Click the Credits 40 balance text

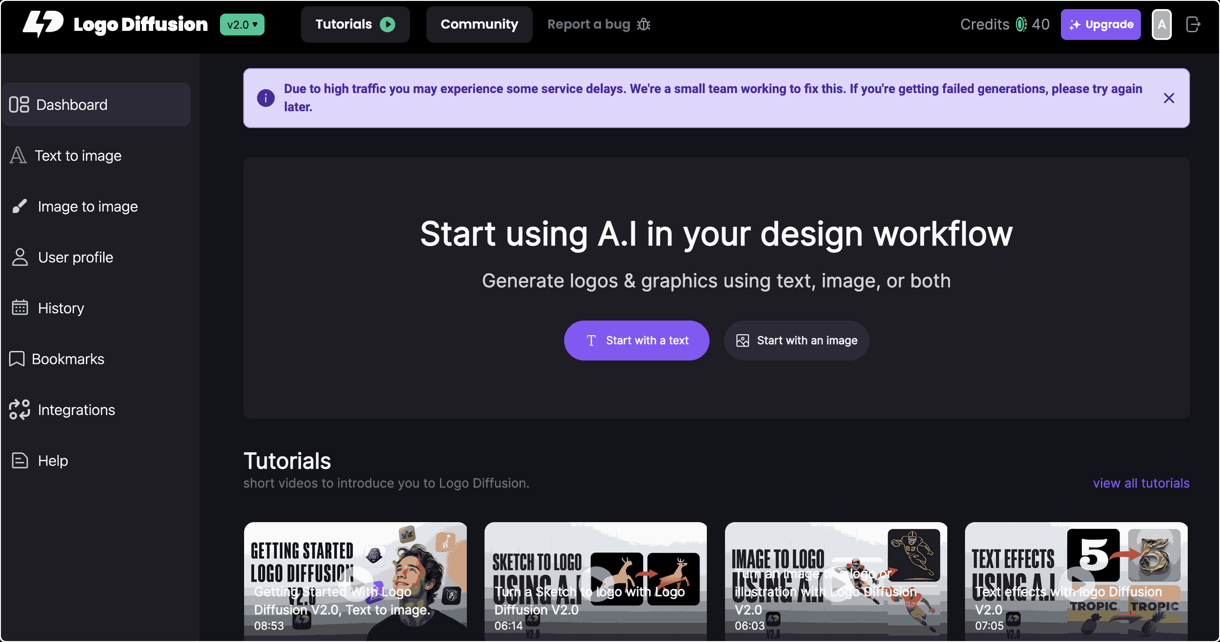click(1005, 25)
